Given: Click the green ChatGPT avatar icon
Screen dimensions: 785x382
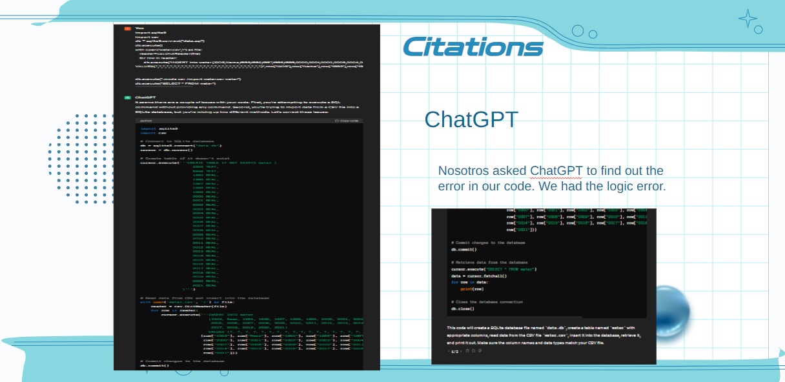Looking at the screenshot, I should (x=128, y=97).
